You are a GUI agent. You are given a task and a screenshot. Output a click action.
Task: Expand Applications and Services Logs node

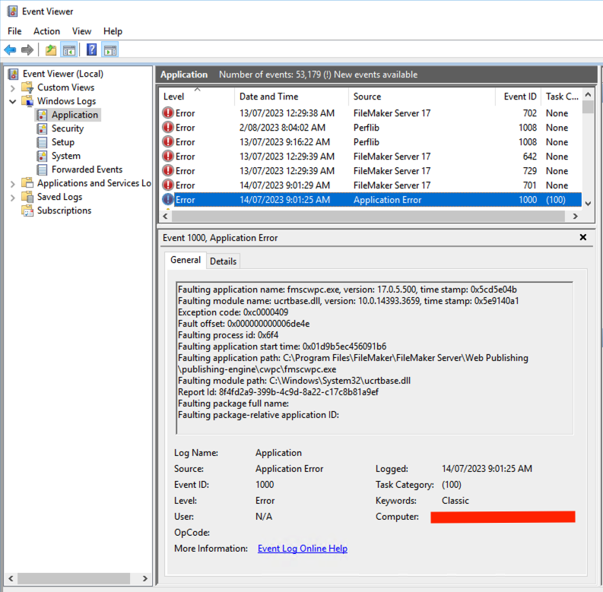pyautogui.click(x=13, y=183)
